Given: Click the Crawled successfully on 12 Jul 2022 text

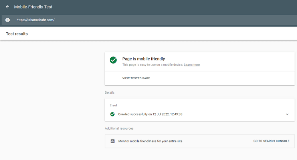Looking at the screenshot, I should [150, 114].
